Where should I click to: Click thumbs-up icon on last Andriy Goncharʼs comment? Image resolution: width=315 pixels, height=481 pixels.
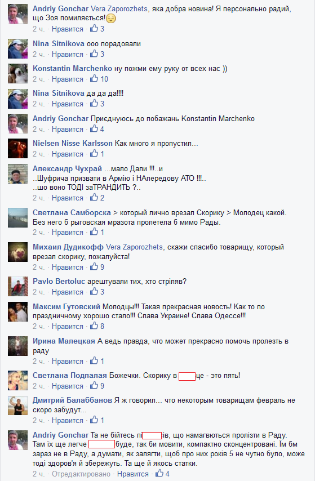coord(159,474)
